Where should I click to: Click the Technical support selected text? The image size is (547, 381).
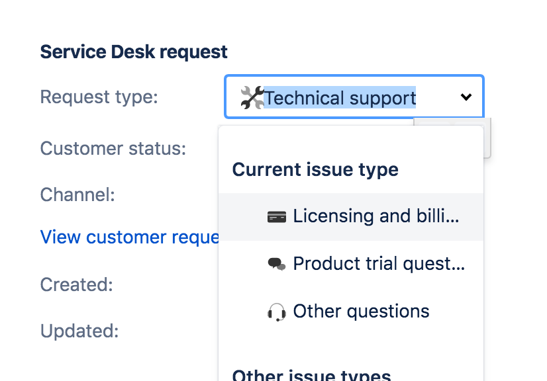point(340,98)
